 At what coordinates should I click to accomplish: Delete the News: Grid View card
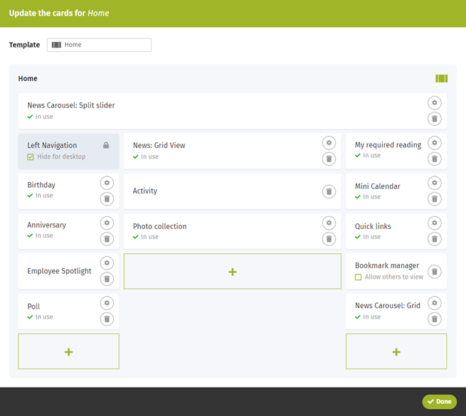point(329,159)
